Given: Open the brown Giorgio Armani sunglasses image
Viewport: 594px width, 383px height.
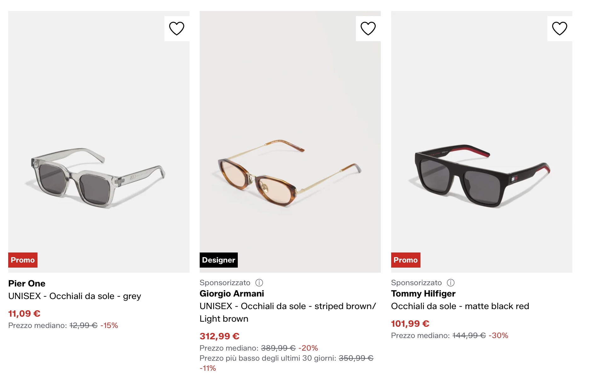Looking at the screenshot, I should (x=290, y=142).
